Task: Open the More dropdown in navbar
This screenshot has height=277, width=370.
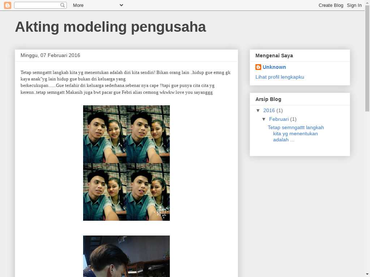Action: (98, 5)
